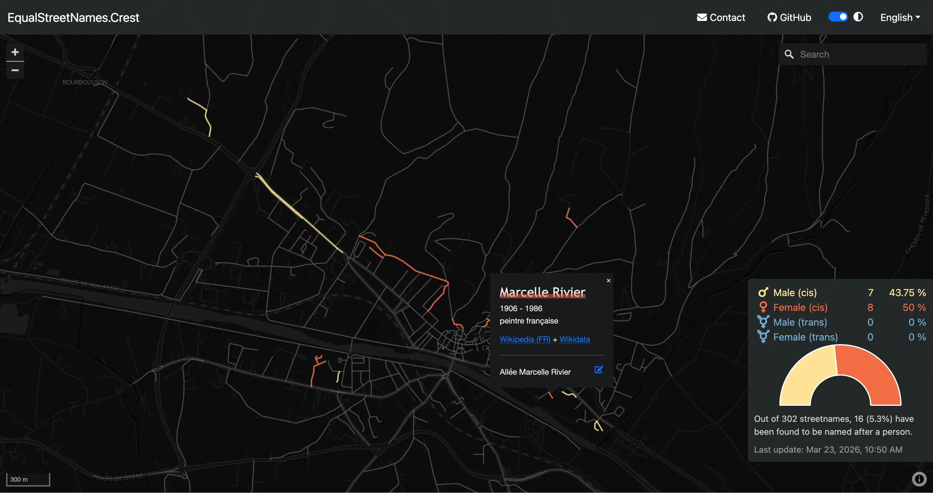Click the Male (cis) gender symbol icon
The image size is (933, 493).
pyautogui.click(x=763, y=292)
